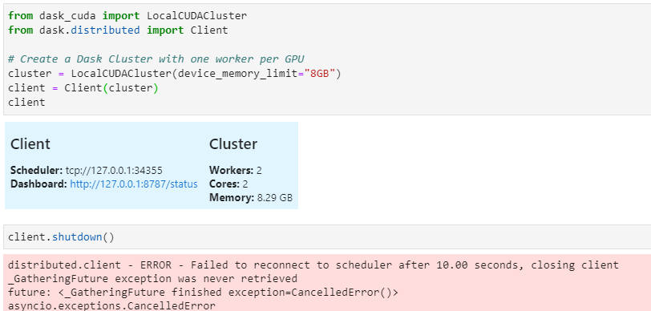This screenshot has width=651, height=311.
Task: Click the Workers count value
Action: tap(259, 171)
